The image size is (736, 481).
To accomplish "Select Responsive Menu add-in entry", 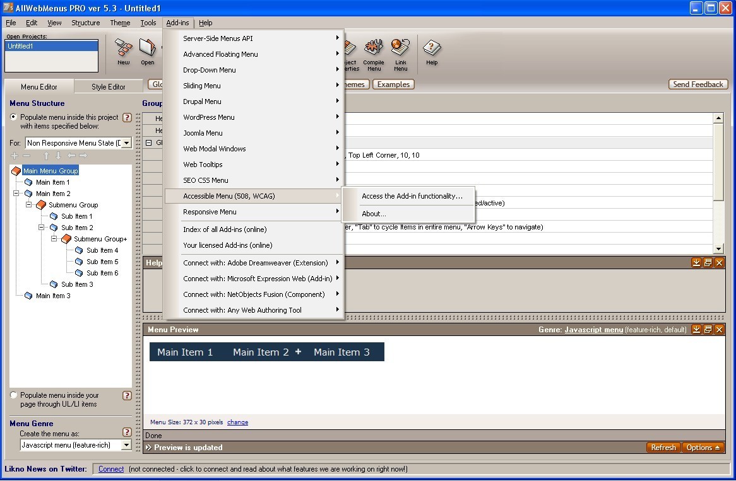I will coord(254,212).
